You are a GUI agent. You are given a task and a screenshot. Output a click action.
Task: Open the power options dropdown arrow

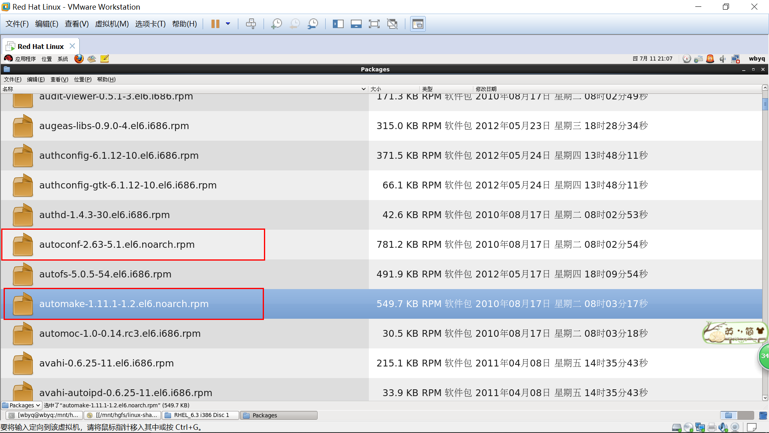(228, 24)
